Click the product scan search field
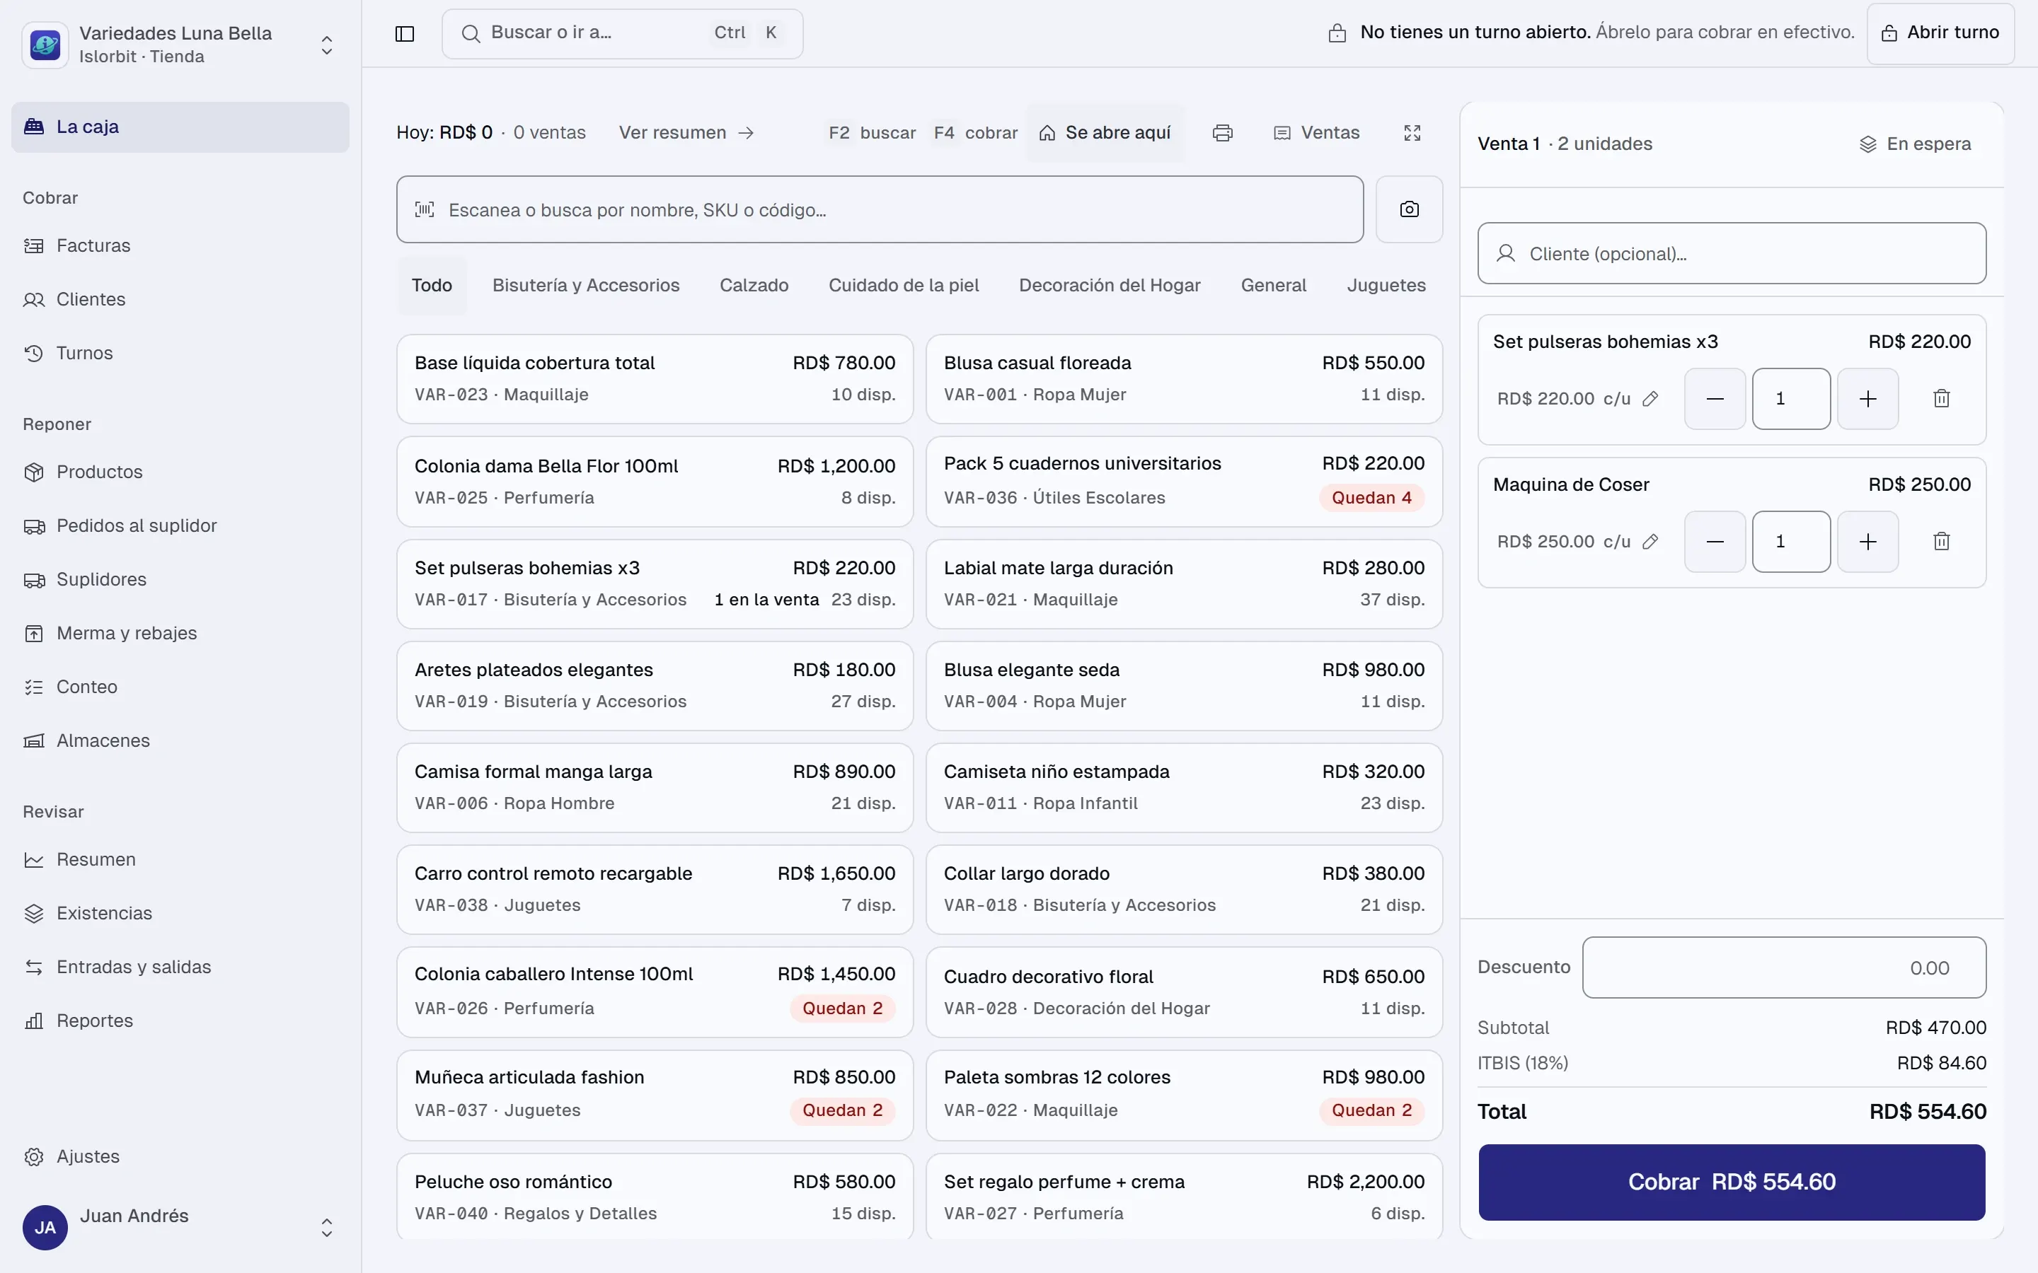Viewport: 2038px width, 1273px height. [880, 209]
